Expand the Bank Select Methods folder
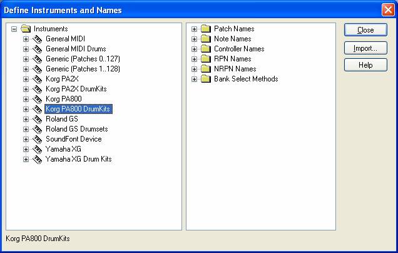Screen dimensions: 398x253 point(194,80)
